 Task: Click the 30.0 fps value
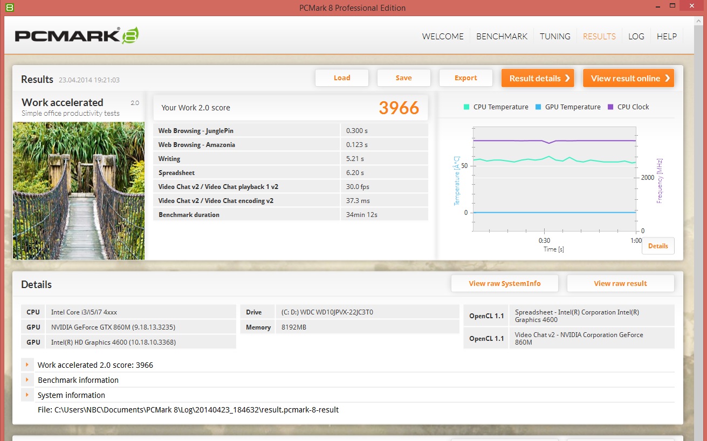pos(358,187)
